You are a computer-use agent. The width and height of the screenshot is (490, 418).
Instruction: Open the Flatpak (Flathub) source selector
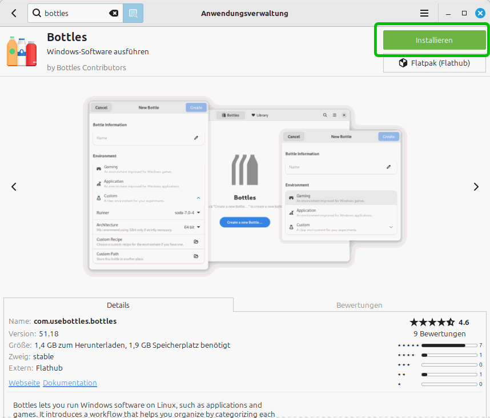point(434,63)
